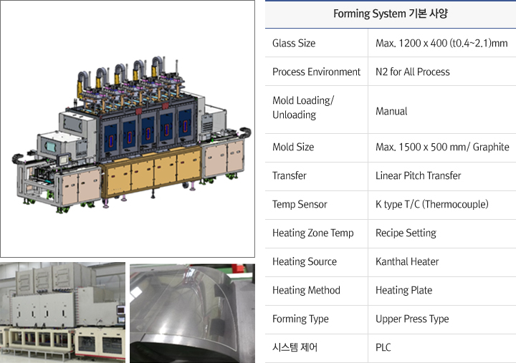
Task: Click the 'Mold Loading/ Unloading' label
Action: tap(303, 107)
